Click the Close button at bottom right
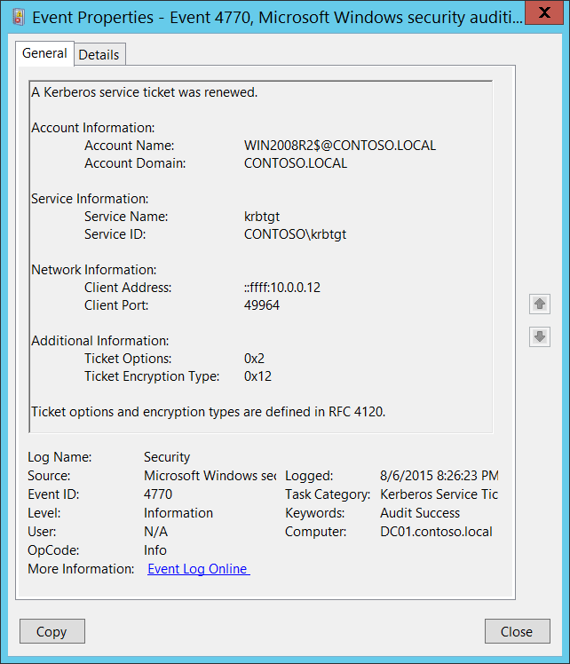This screenshot has height=664, width=570. coord(517,631)
